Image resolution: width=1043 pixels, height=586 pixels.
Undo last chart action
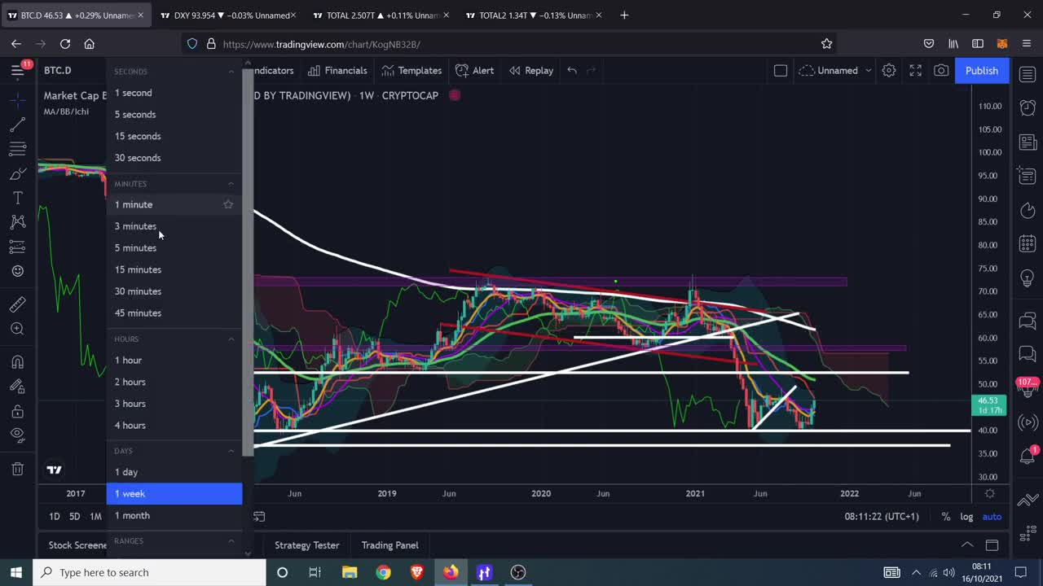click(572, 71)
